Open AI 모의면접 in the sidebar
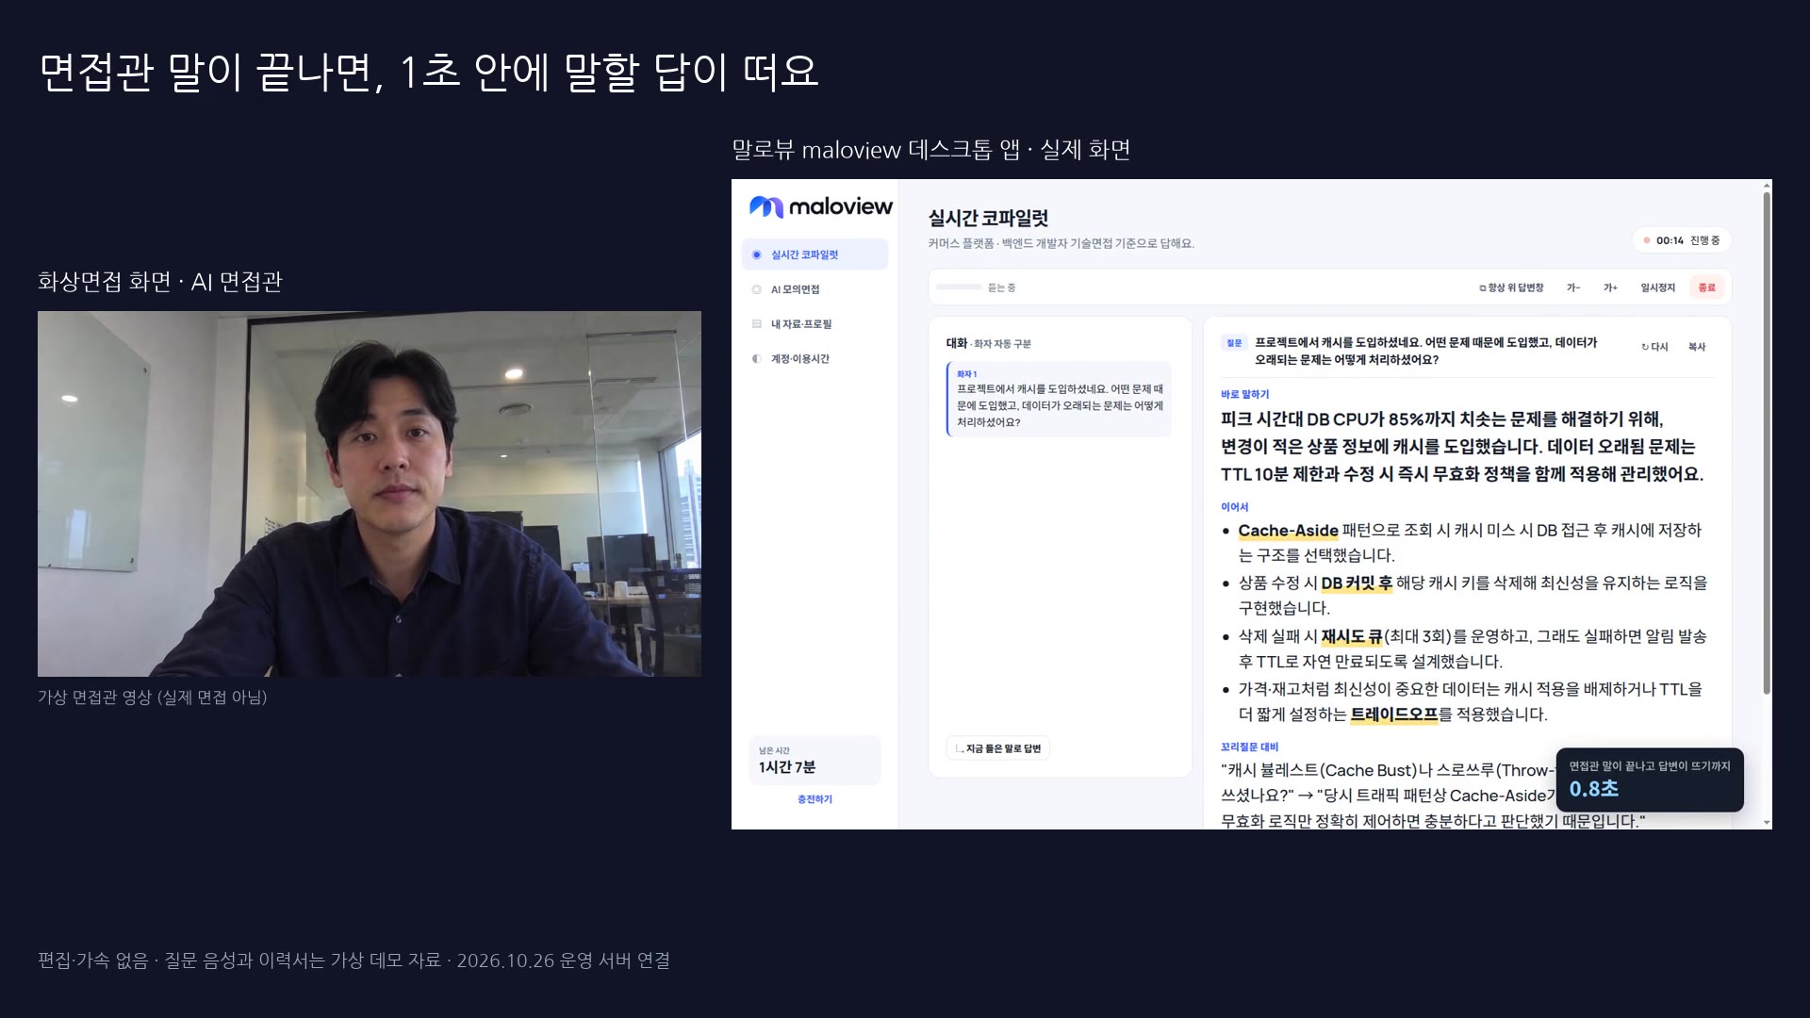Screen dimensions: 1810x1018 coord(814,289)
